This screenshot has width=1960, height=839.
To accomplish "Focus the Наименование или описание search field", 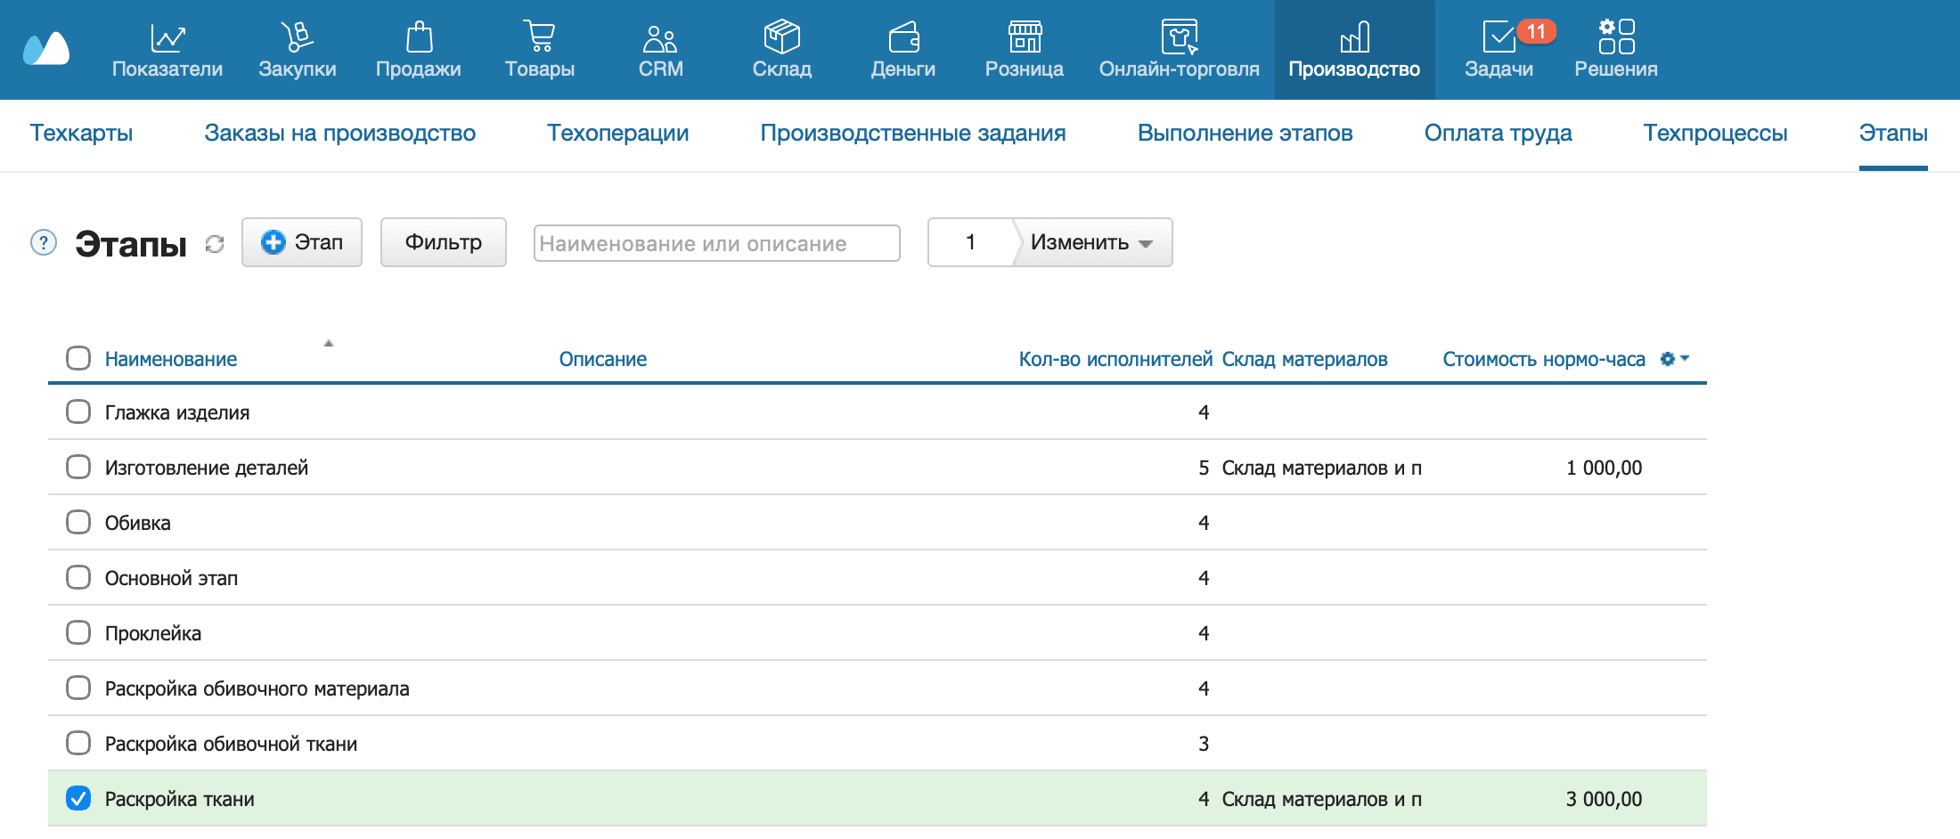I will [716, 243].
